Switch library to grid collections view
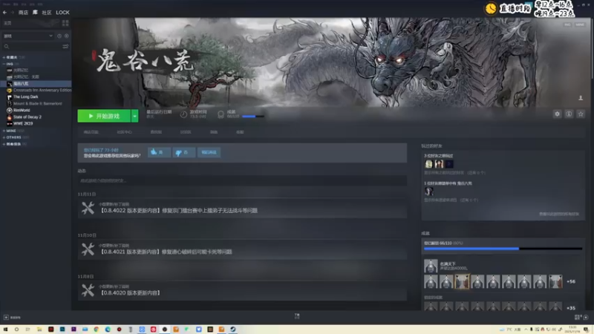 coord(65,23)
